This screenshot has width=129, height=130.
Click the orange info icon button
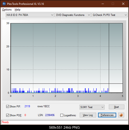121,115
